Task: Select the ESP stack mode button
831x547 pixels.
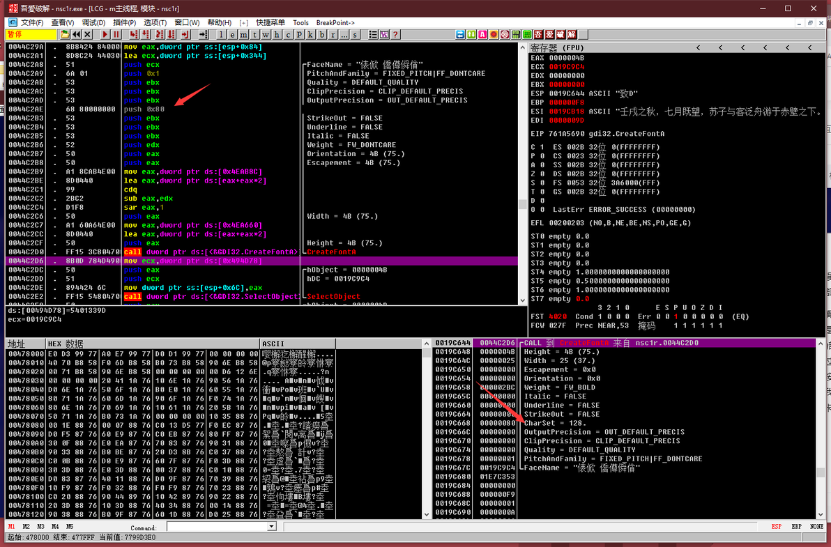Action: point(776,527)
